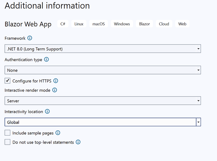The width and height of the screenshot is (217, 161).
Task: Click info icon for top-level statements option
Action: coord(78,142)
